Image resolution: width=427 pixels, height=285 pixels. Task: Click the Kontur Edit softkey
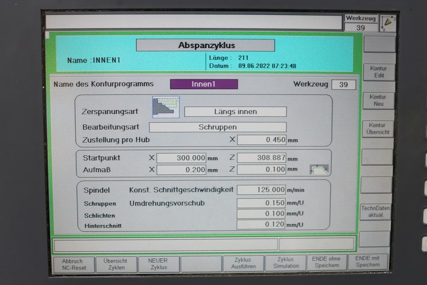click(x=379, y=72)
